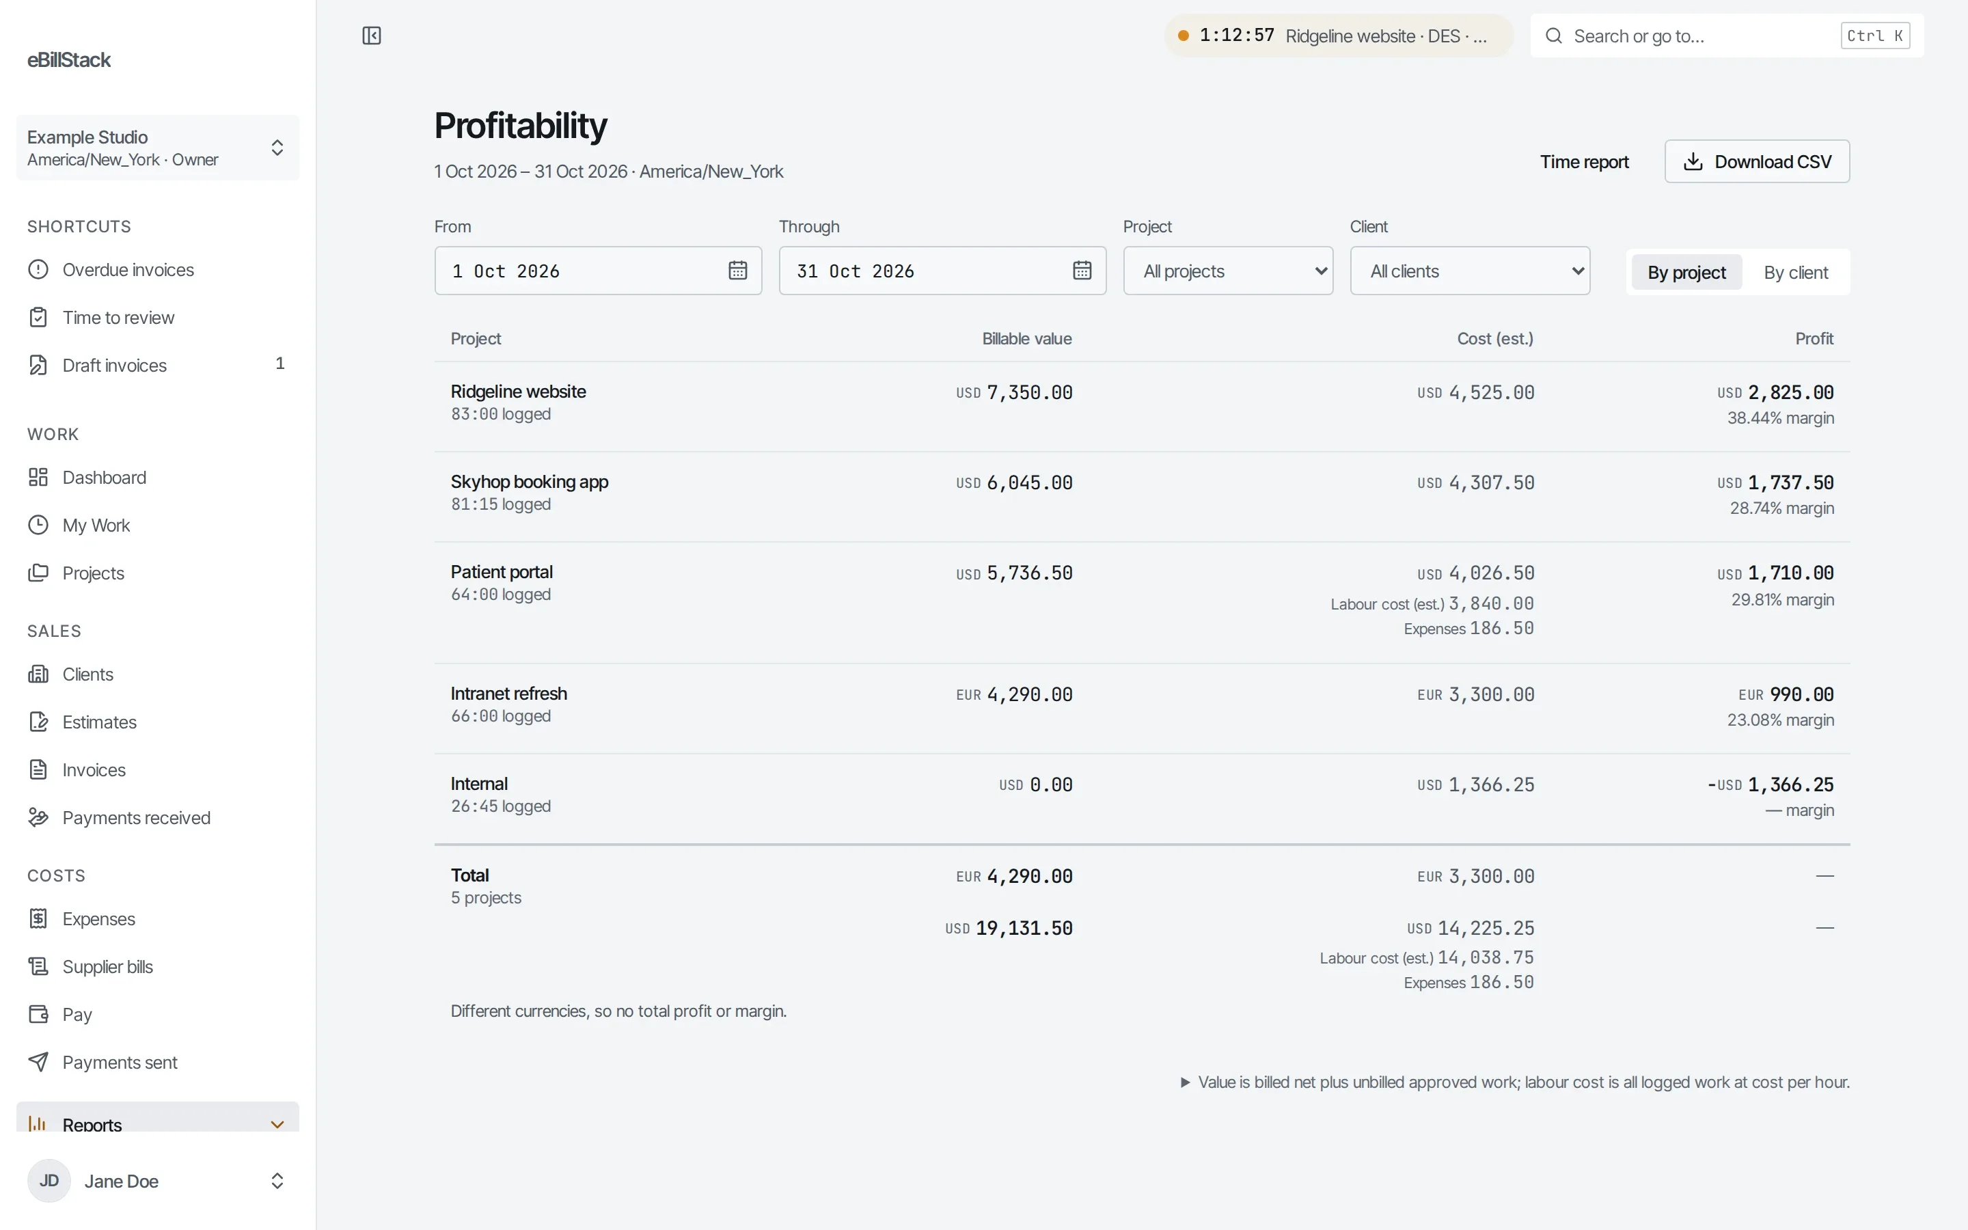Click the My Work clock icon
This screenshot has height=1230, width=1968.
[38, 525]
